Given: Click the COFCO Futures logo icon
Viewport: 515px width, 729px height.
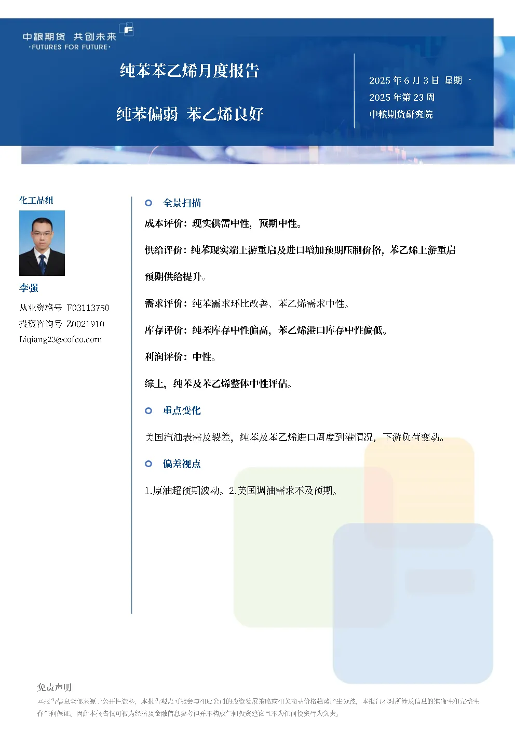Looking at the screenshot, I should coord(126,29).
